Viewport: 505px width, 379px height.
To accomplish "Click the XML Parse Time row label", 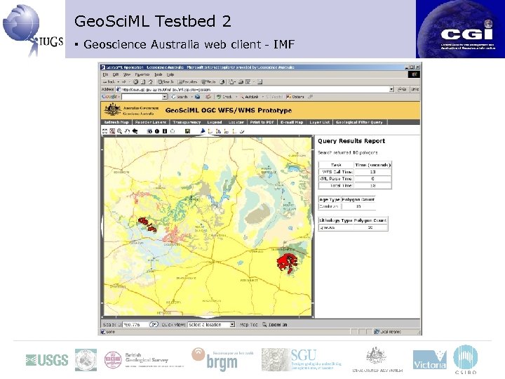I will (x=337, y=178).
